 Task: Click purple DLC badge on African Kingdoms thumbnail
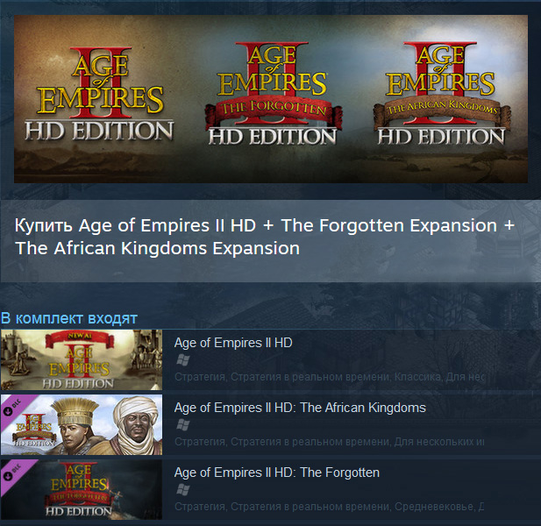click(13, 408)
